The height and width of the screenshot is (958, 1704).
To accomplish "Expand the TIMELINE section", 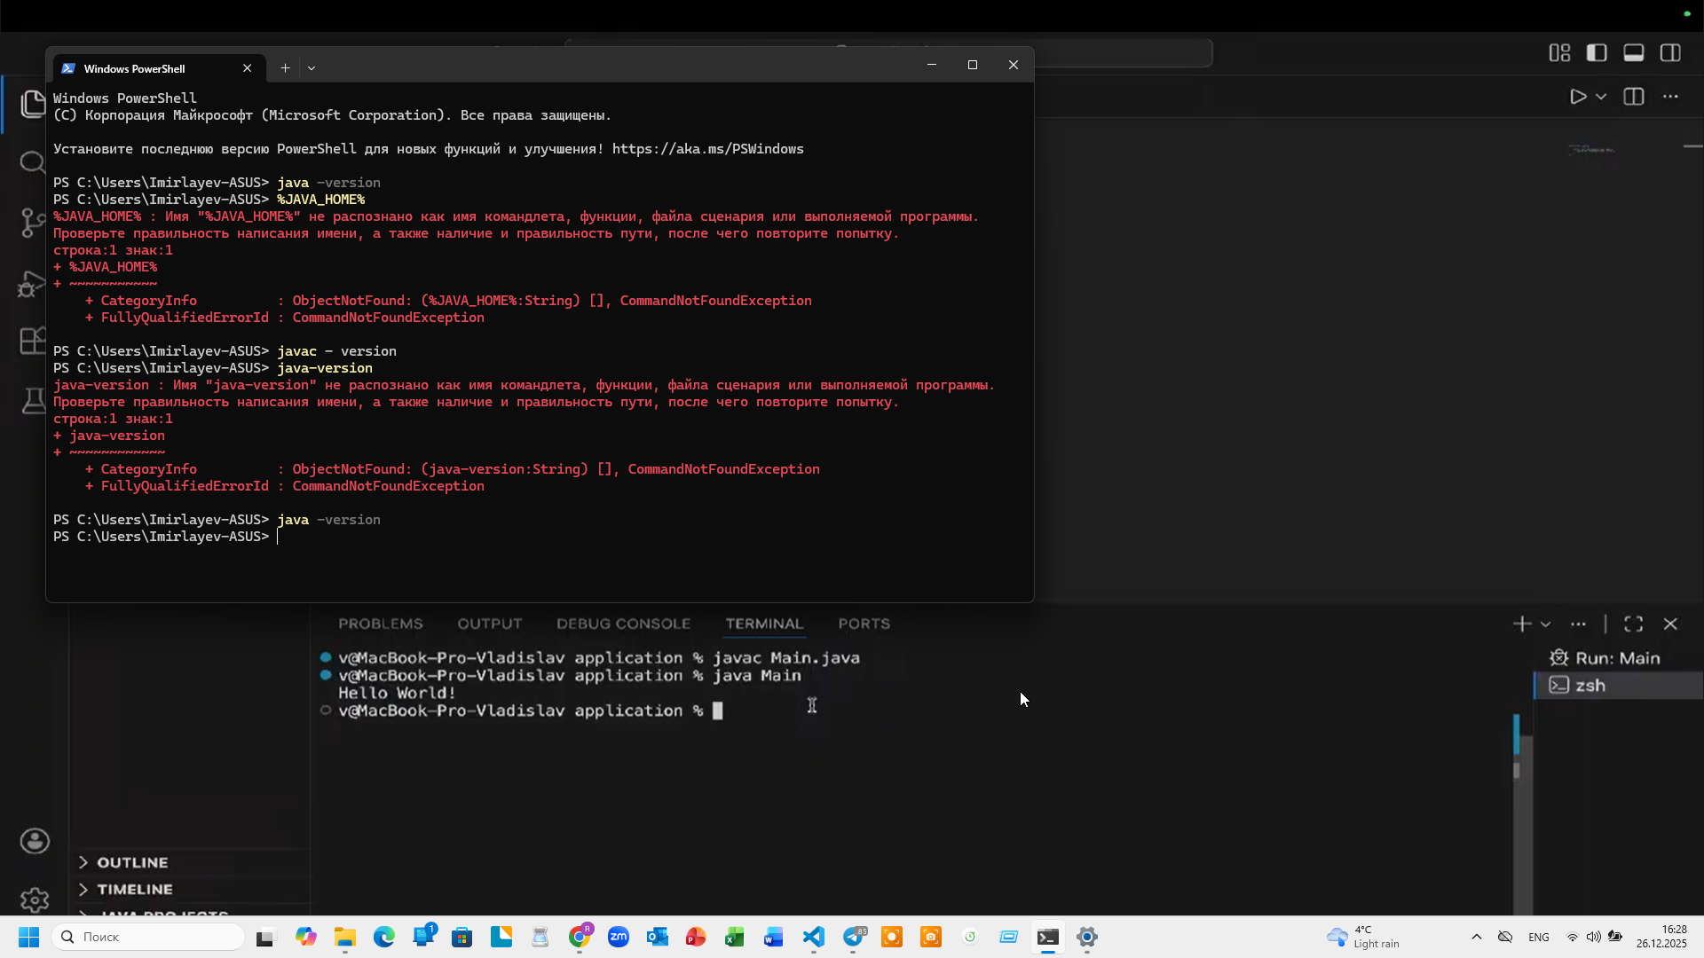I will pyautogui.click(x=135, y=889).
